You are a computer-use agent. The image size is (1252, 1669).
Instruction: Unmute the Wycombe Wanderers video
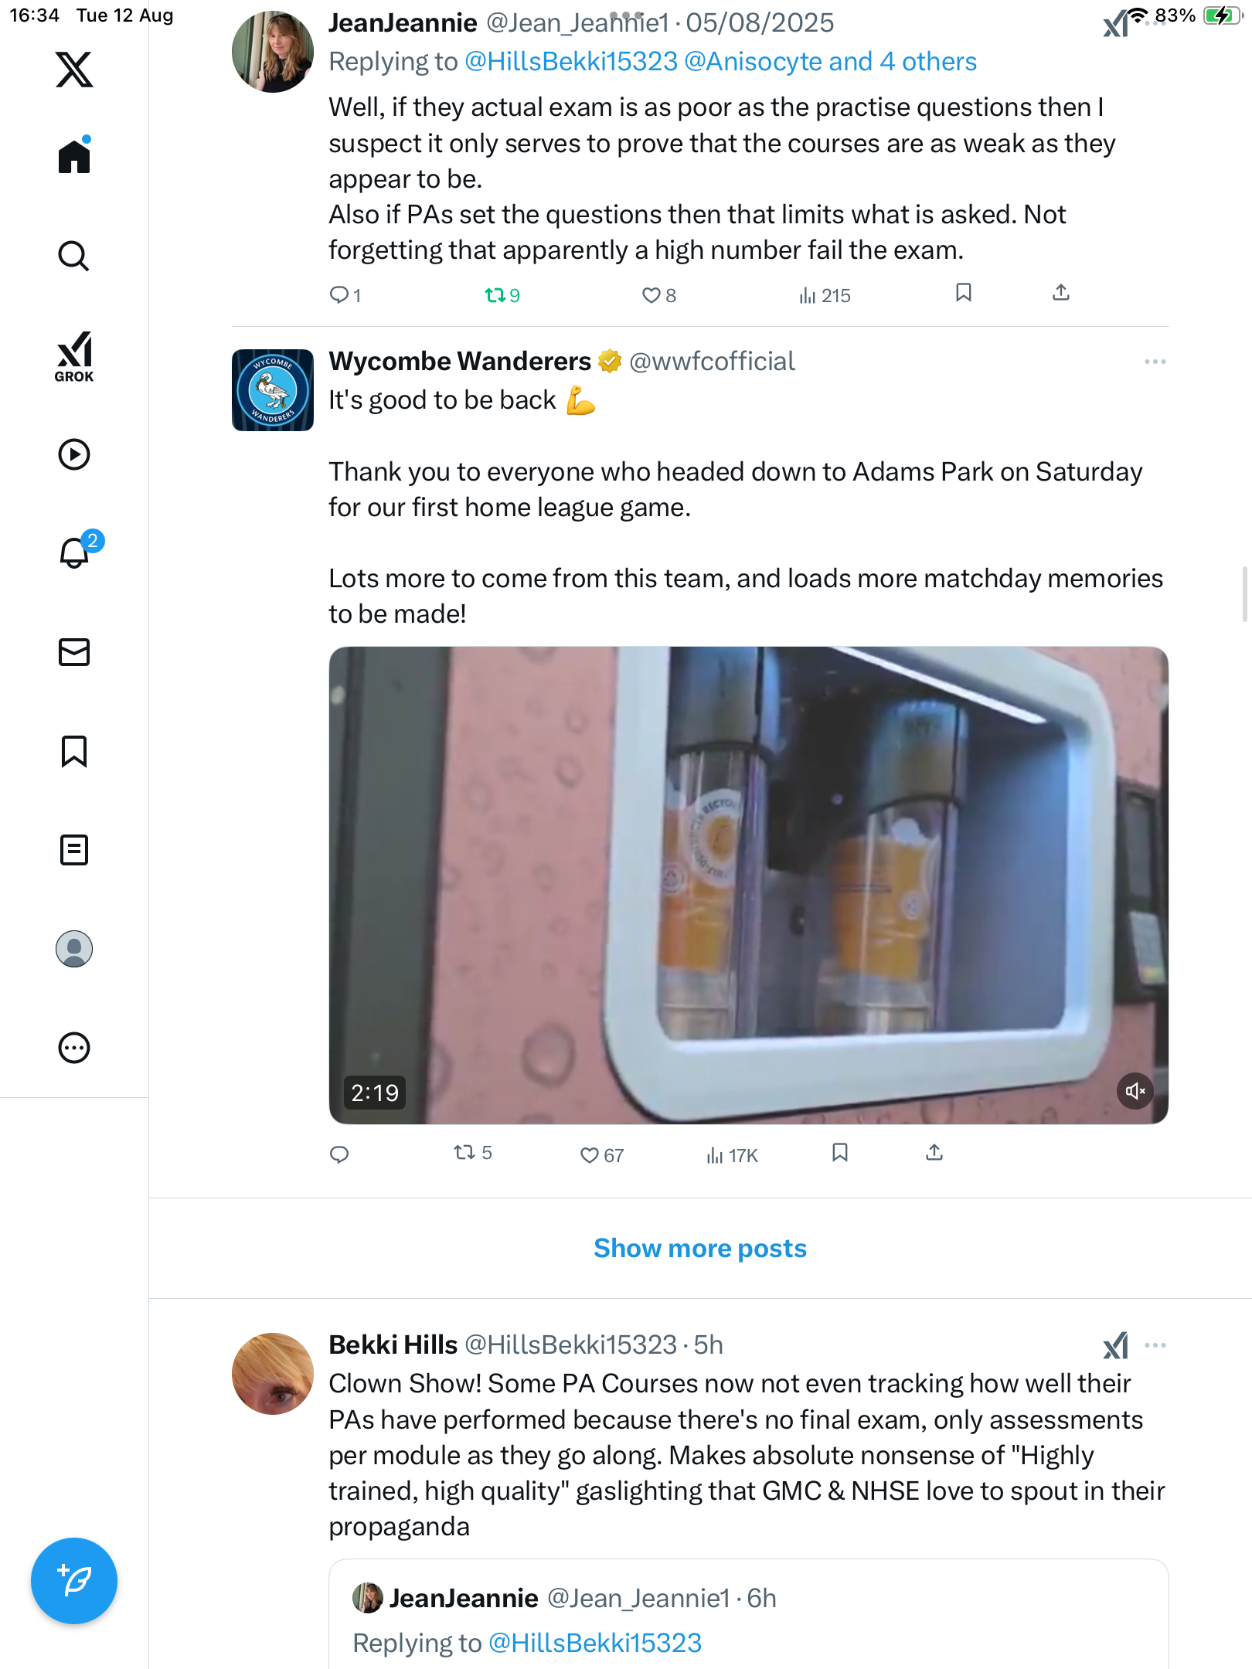click(x=1135, y=1091)
